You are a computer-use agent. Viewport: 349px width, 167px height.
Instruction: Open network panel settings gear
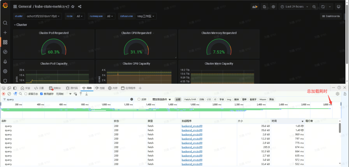(x=337, y=94)
